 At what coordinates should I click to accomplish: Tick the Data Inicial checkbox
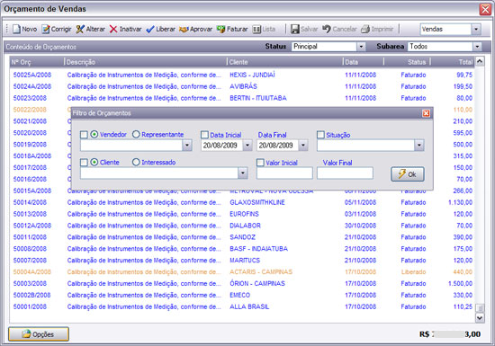click(204, 135)
